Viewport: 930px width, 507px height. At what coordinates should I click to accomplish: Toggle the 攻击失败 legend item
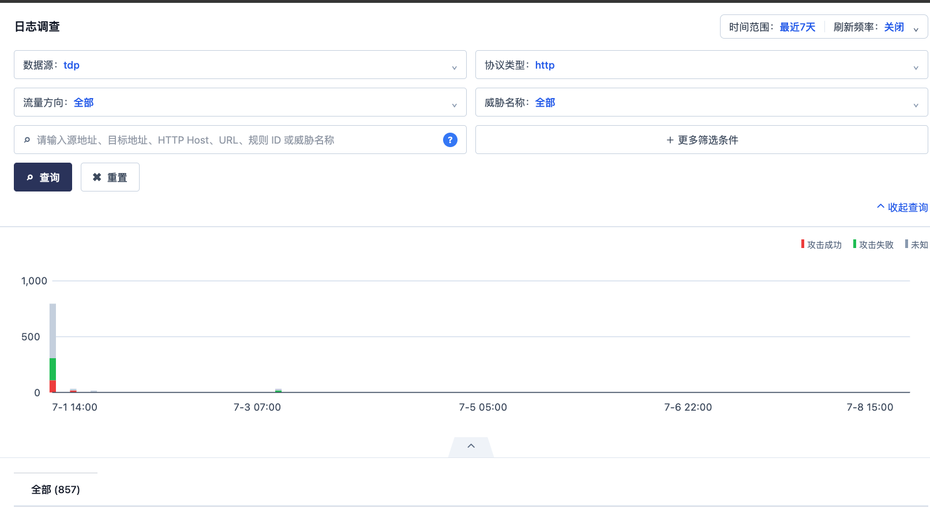pyautogui.click(x=873, y=245)
